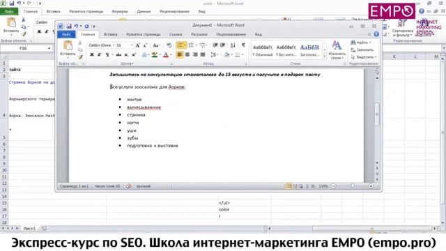Open Вид tab in Word

259,34
